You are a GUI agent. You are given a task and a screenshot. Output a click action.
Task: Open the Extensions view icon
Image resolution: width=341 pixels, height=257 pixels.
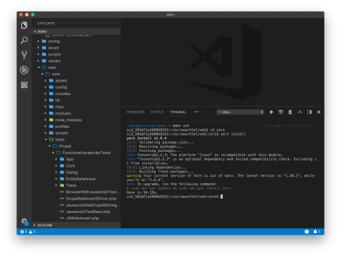24,84
